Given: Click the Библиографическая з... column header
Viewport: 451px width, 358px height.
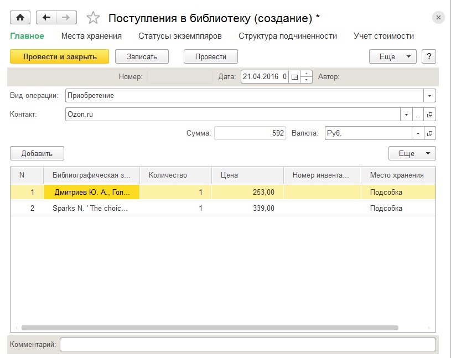Looking at the screenshot, I should (91, 175).
